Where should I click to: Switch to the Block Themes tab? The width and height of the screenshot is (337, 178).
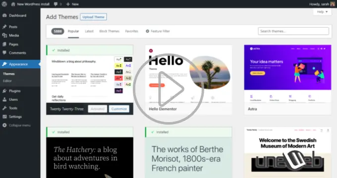coord(109,31)
